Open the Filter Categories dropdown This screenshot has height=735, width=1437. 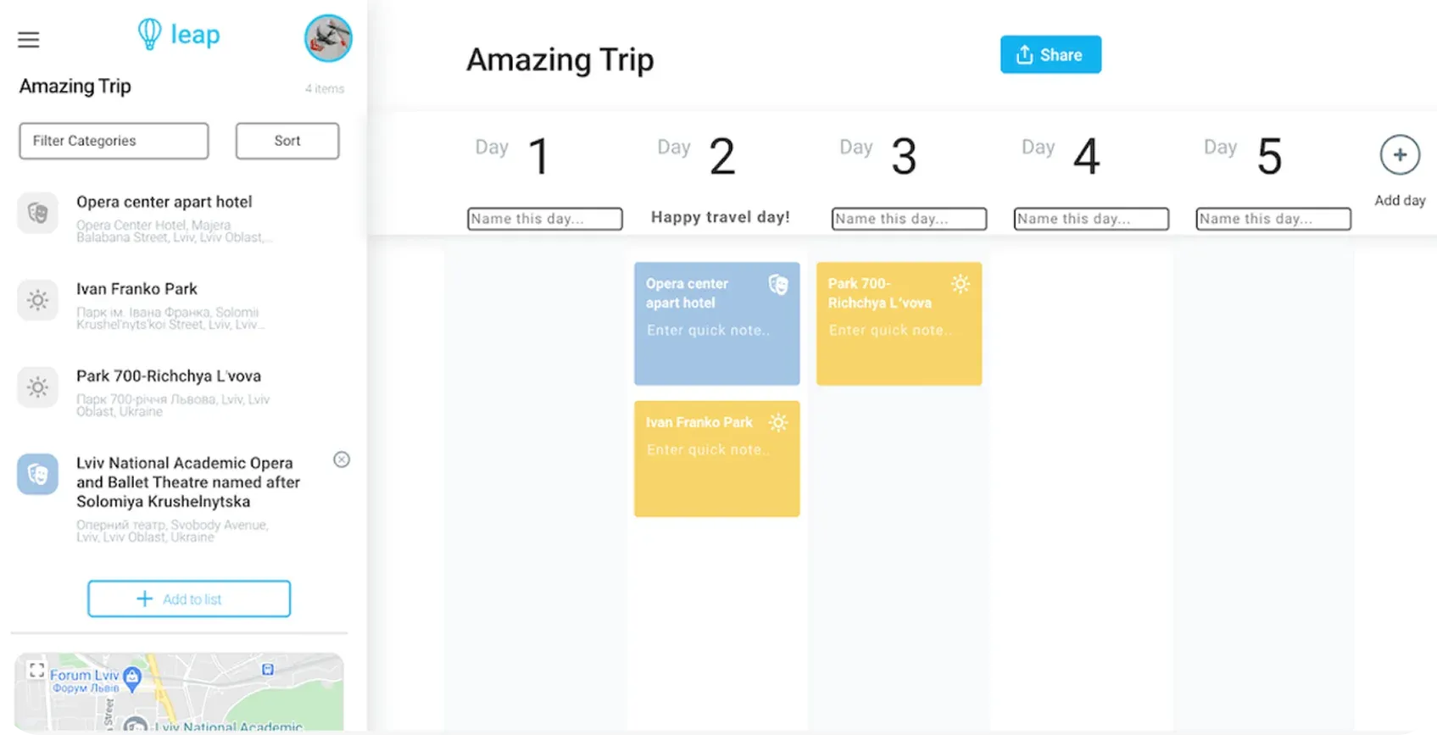114,141
